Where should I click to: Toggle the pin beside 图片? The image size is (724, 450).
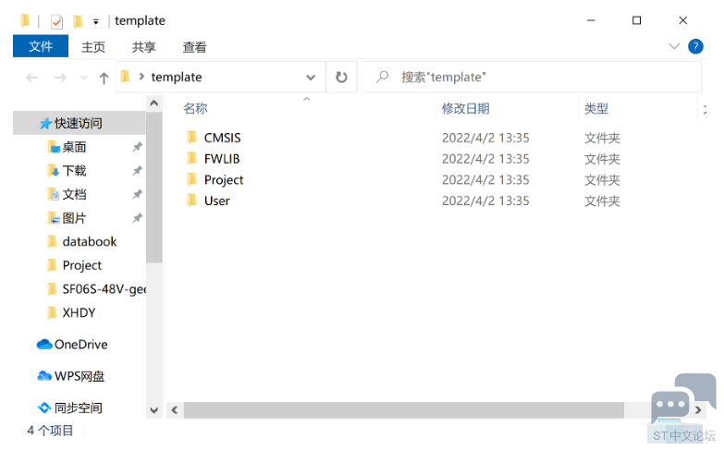point(137,218)
